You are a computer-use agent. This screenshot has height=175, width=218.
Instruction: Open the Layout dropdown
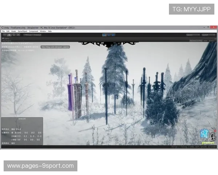[x=209, y=35]
